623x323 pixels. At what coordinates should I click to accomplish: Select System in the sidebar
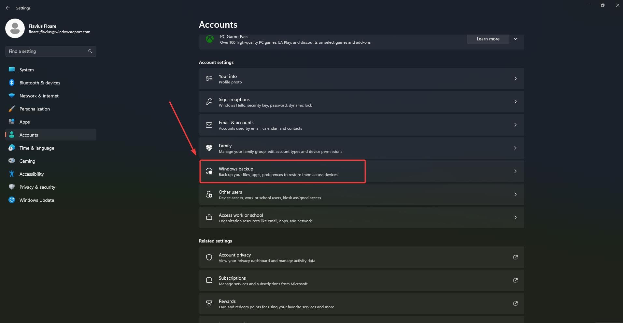(x=51, y=69)
